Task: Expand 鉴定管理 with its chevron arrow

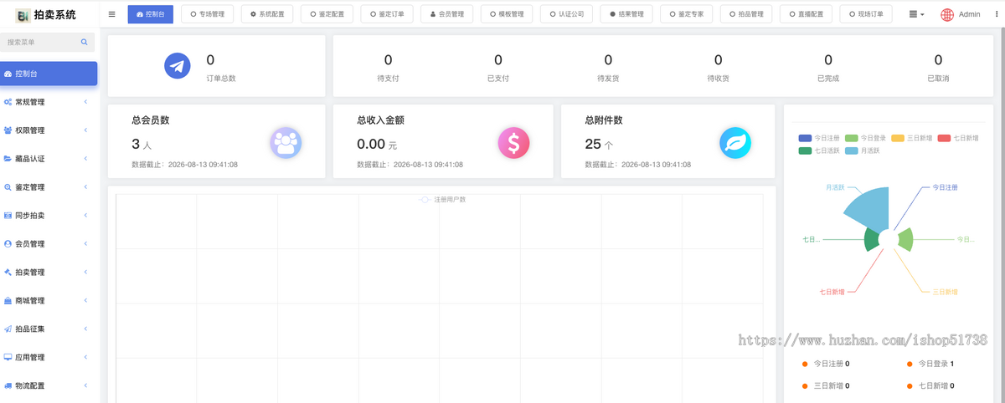Action: (86, 187)
